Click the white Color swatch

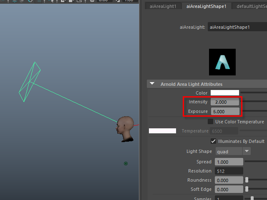coord(224,92)
